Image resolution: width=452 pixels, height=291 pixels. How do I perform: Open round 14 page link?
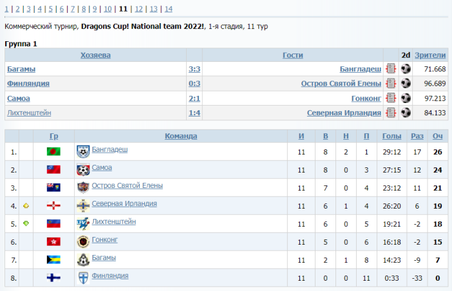168,9
